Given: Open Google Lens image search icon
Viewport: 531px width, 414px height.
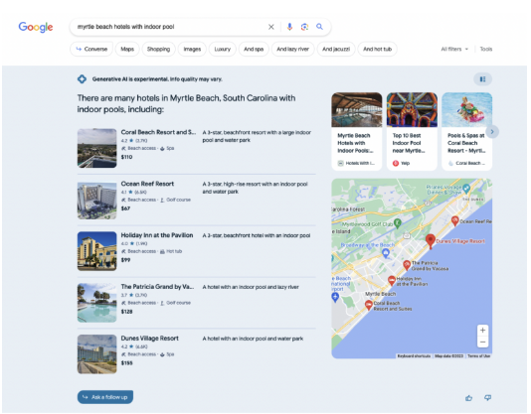Looking at the screenshot, I should (x=304, y=27).
